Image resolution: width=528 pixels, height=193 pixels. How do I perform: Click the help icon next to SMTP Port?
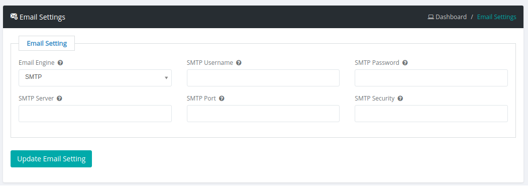(x=222, y=99)
